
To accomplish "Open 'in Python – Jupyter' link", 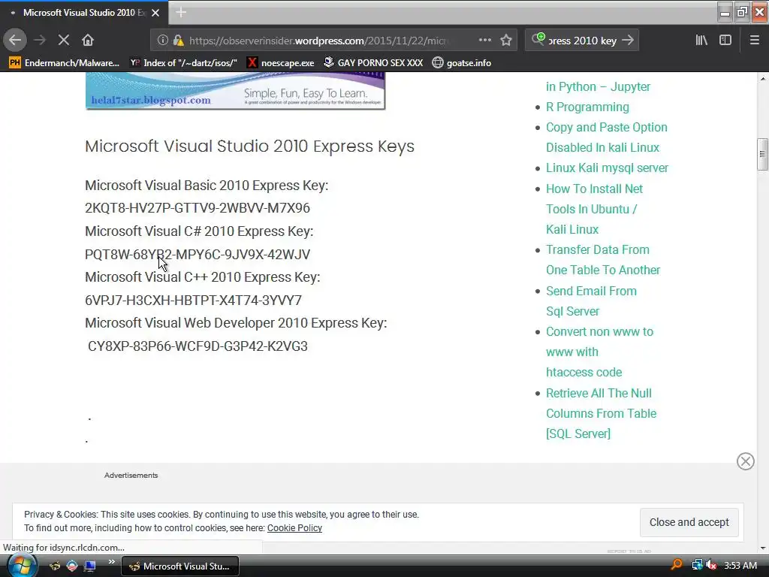I will [x=598, y=87].
